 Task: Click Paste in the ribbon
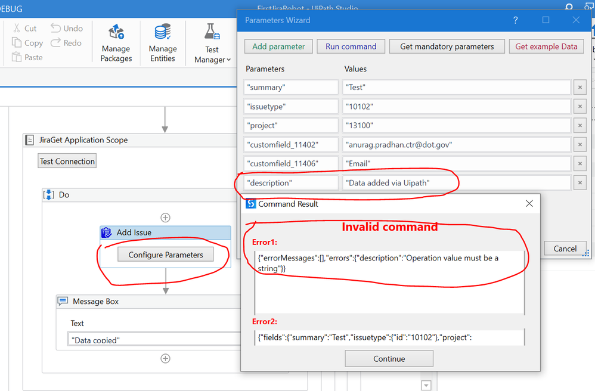coord(27,57)
